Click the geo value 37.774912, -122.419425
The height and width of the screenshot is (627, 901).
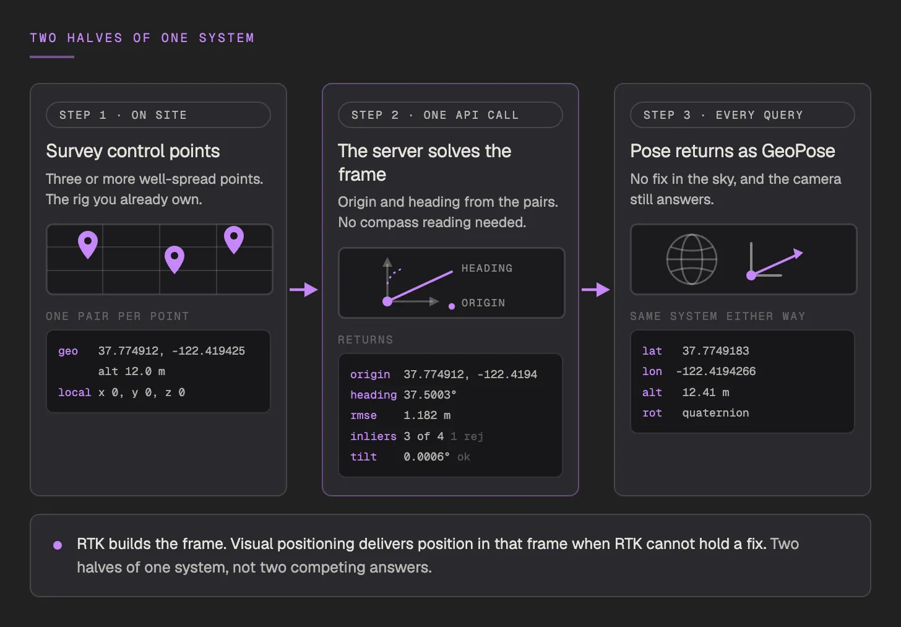click(x=171, y=351)
